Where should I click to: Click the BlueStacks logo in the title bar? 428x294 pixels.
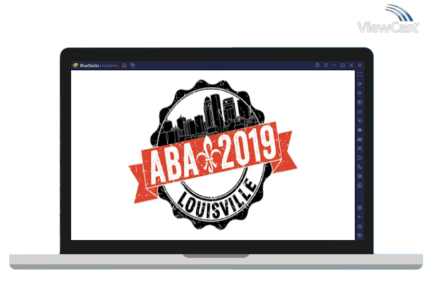point(75,65)
